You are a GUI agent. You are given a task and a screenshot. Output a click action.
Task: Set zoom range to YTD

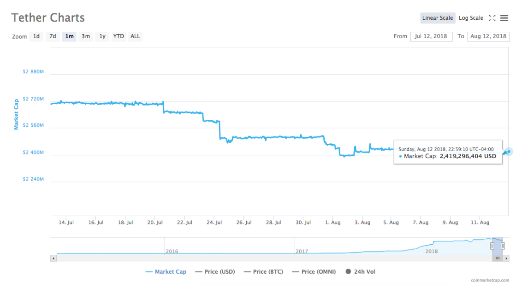point(119,36)
